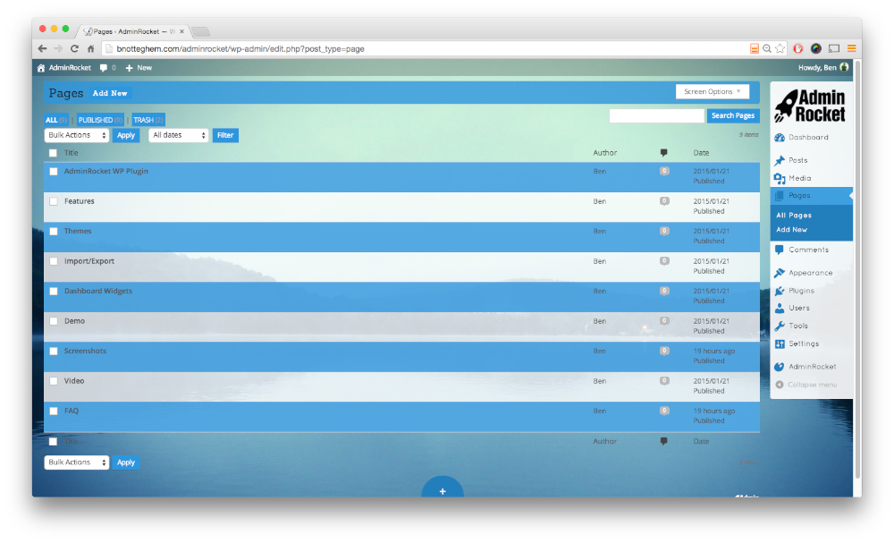Open the New menu in the admin bar

pos(139,68)
